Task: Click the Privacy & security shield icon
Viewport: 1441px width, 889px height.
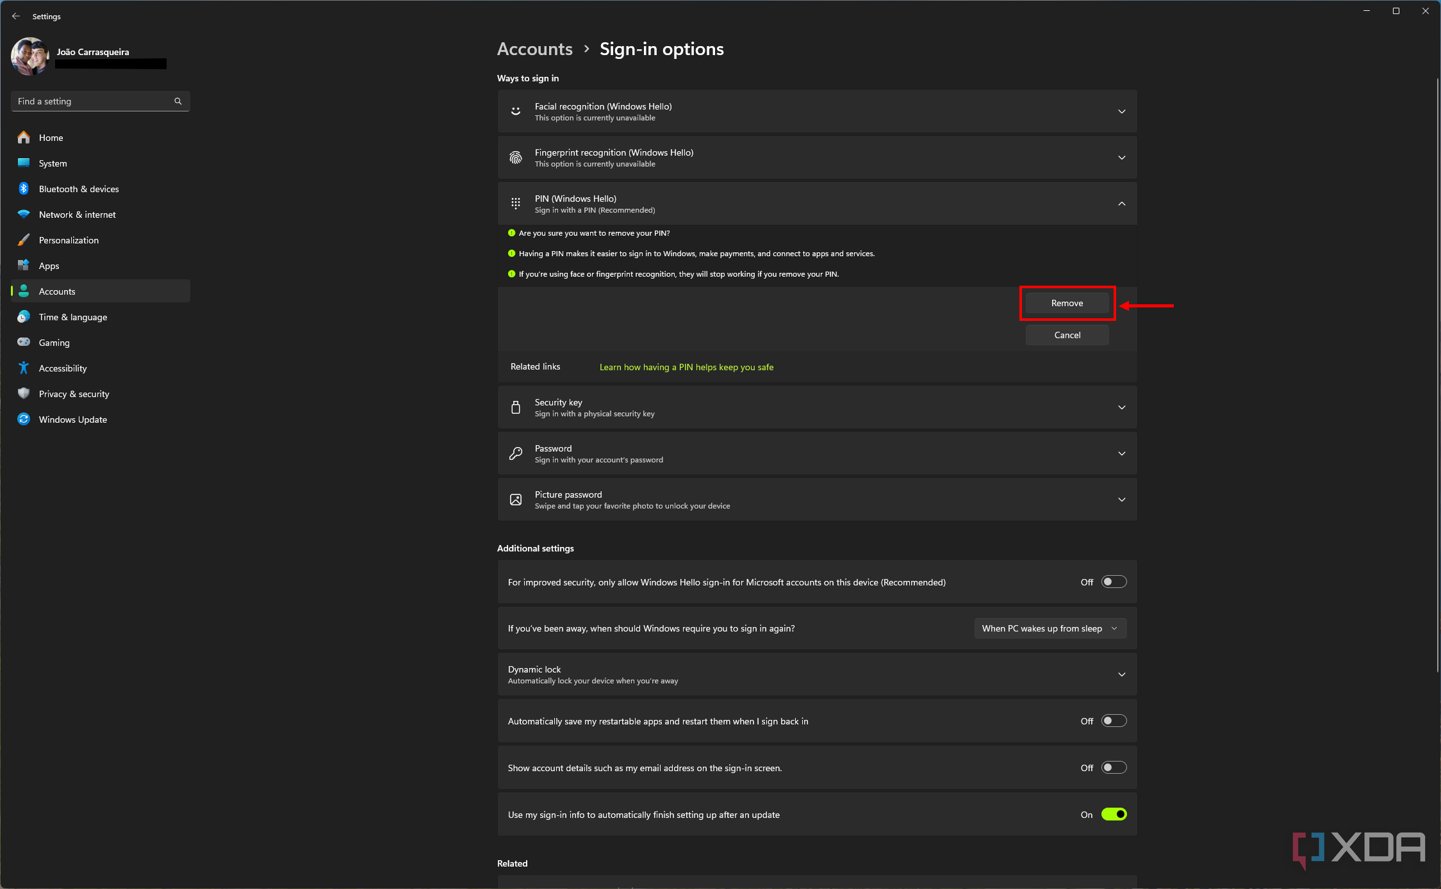Action: tap(24, 393)
